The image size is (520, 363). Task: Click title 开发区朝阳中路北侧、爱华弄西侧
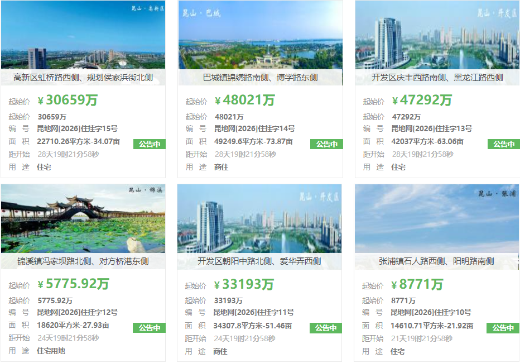[x=259, y=261]
